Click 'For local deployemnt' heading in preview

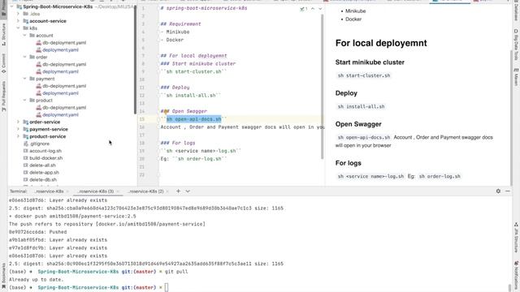coord(381,43)
